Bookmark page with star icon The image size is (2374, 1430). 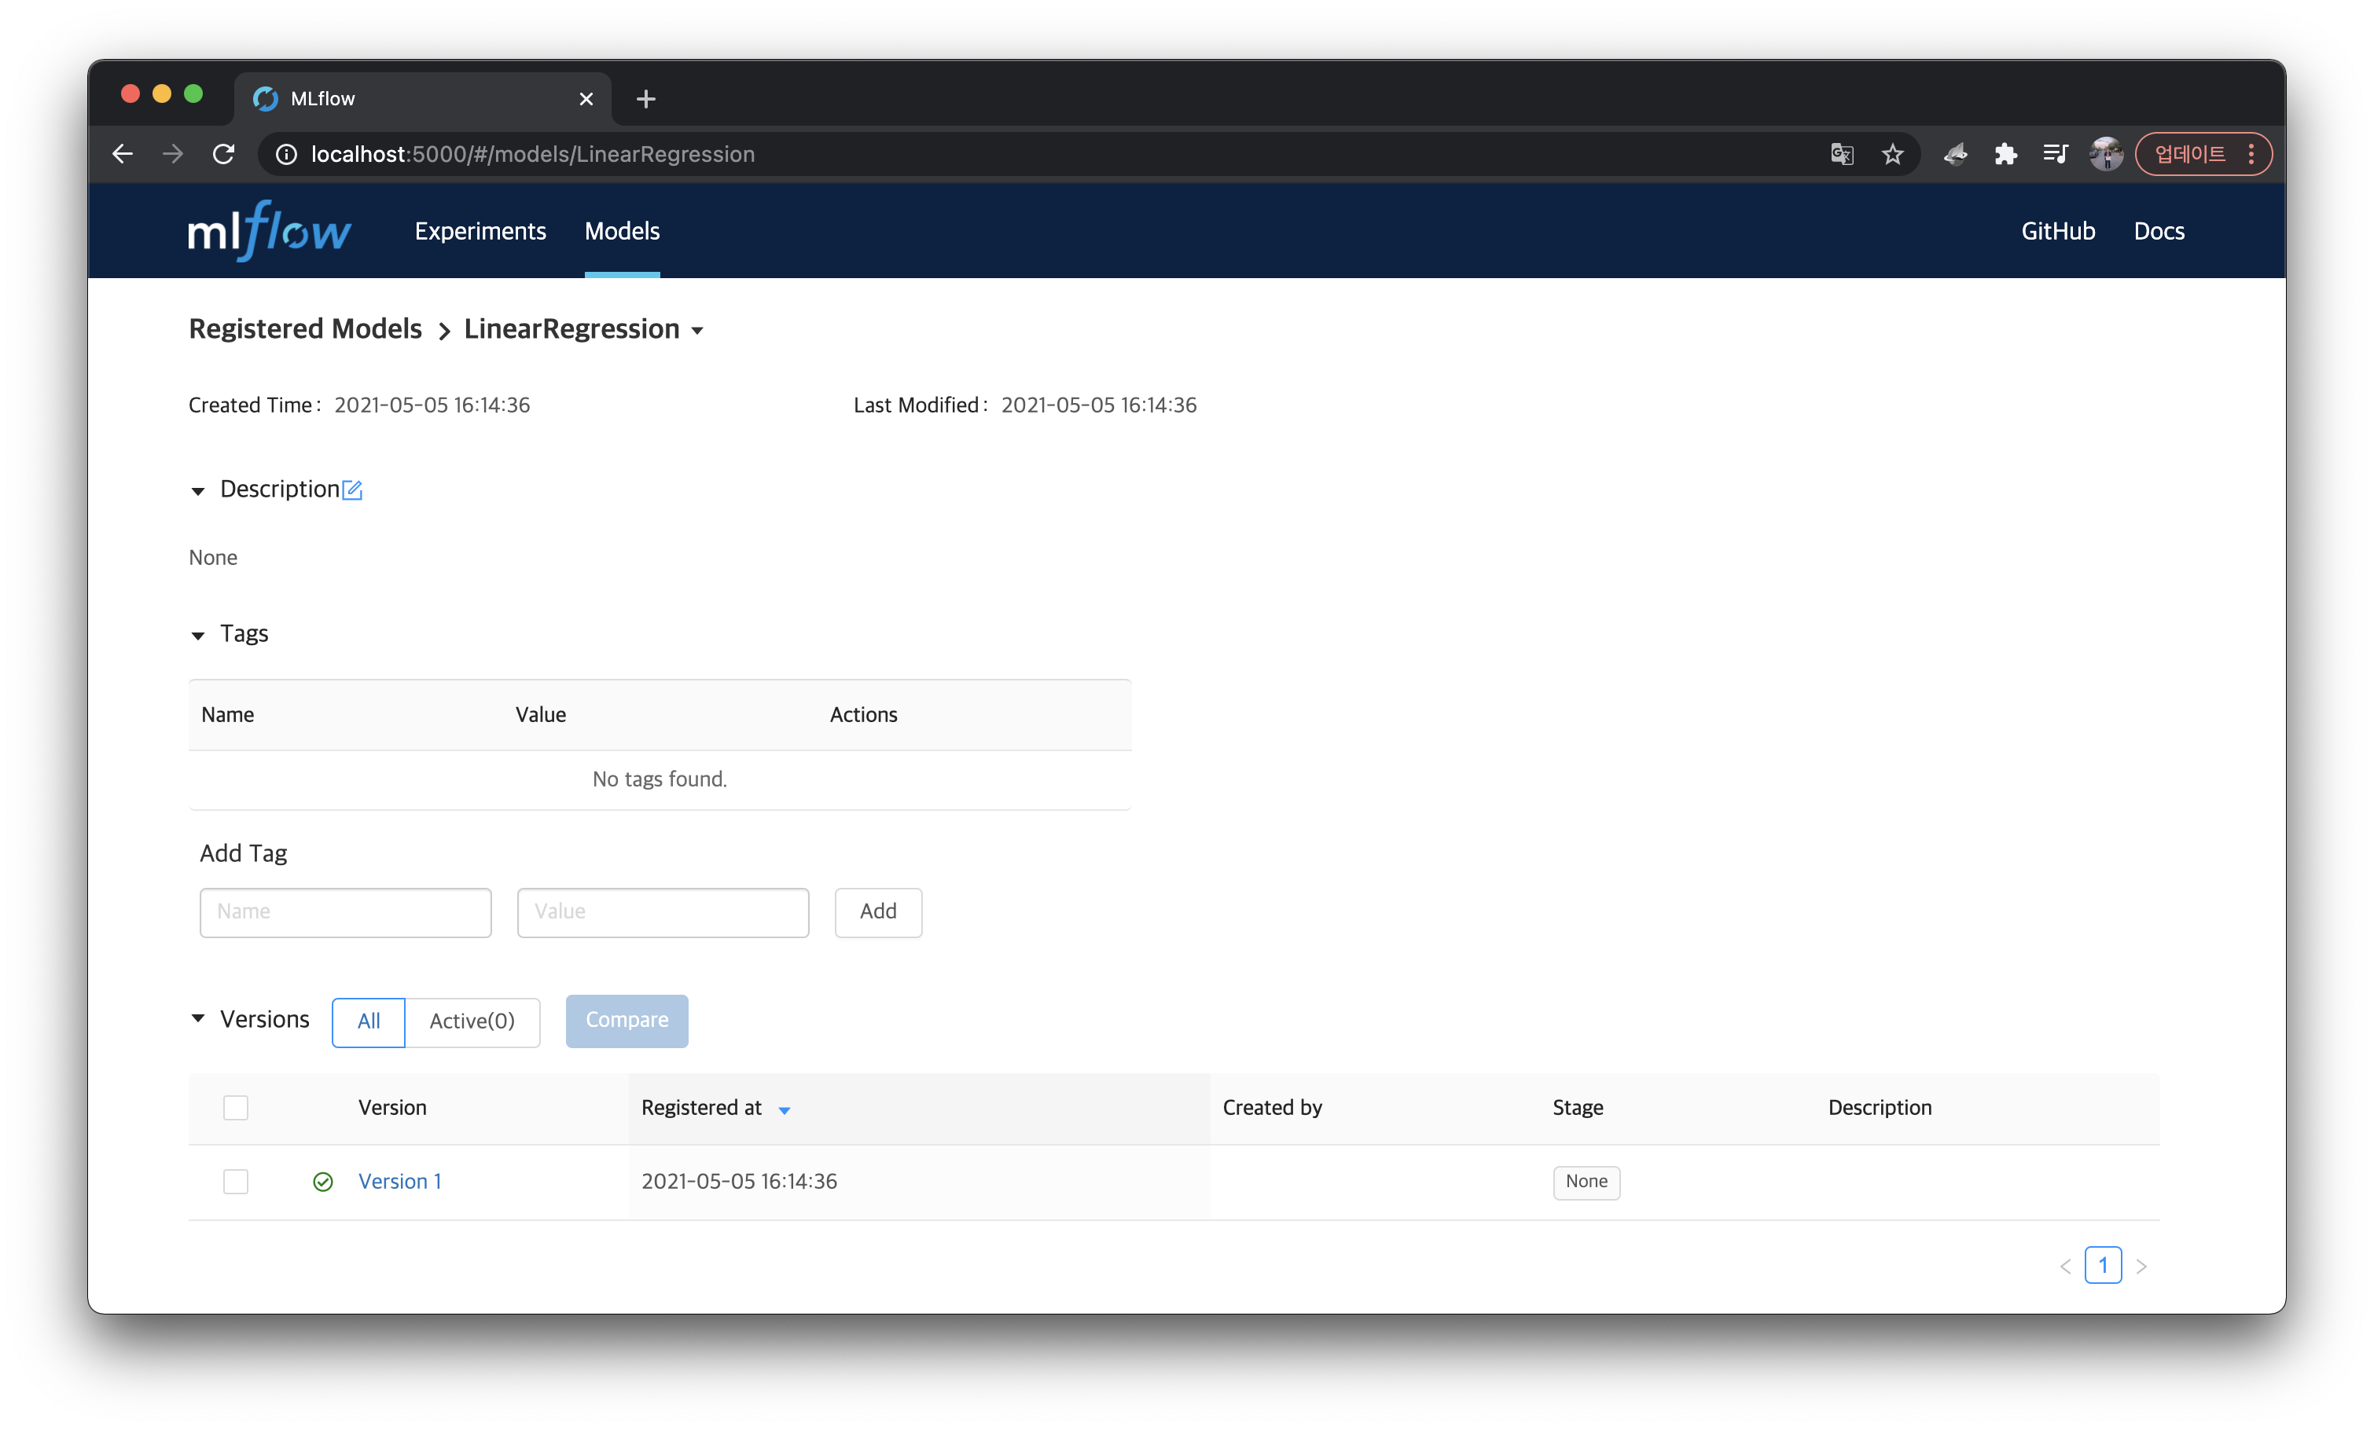click(x=1892, y=154)
